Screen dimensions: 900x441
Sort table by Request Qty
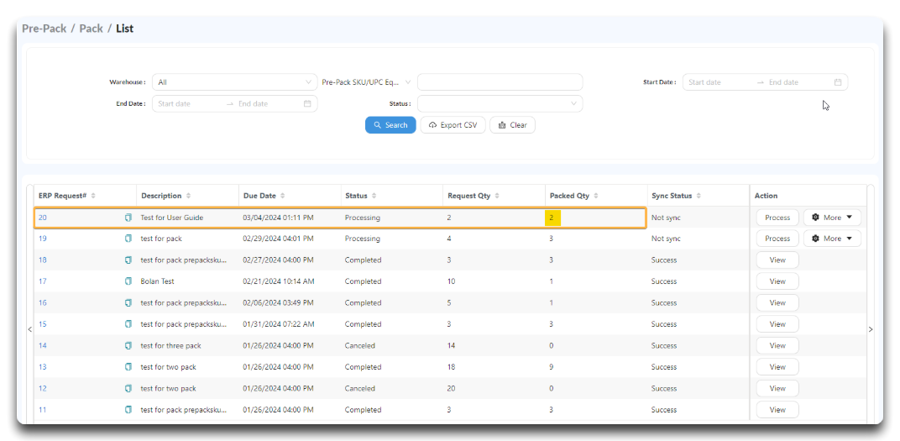497,196
